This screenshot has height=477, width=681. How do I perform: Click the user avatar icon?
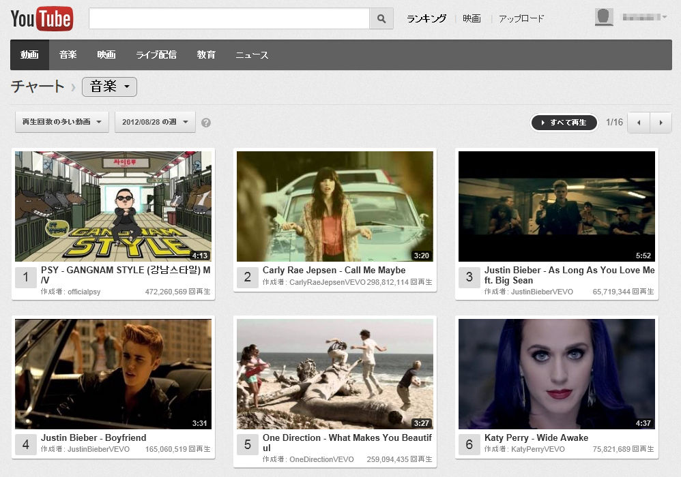(604, 17)
